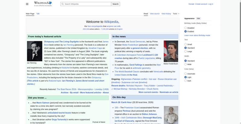Open the Ian Fleming portrait thumbnail
This screenshot has height=124, width=241.
tap(35, 51)
